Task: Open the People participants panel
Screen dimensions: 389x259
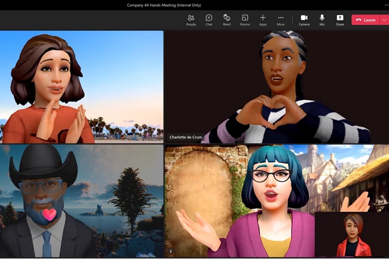Action: click(x=191, y=20)
